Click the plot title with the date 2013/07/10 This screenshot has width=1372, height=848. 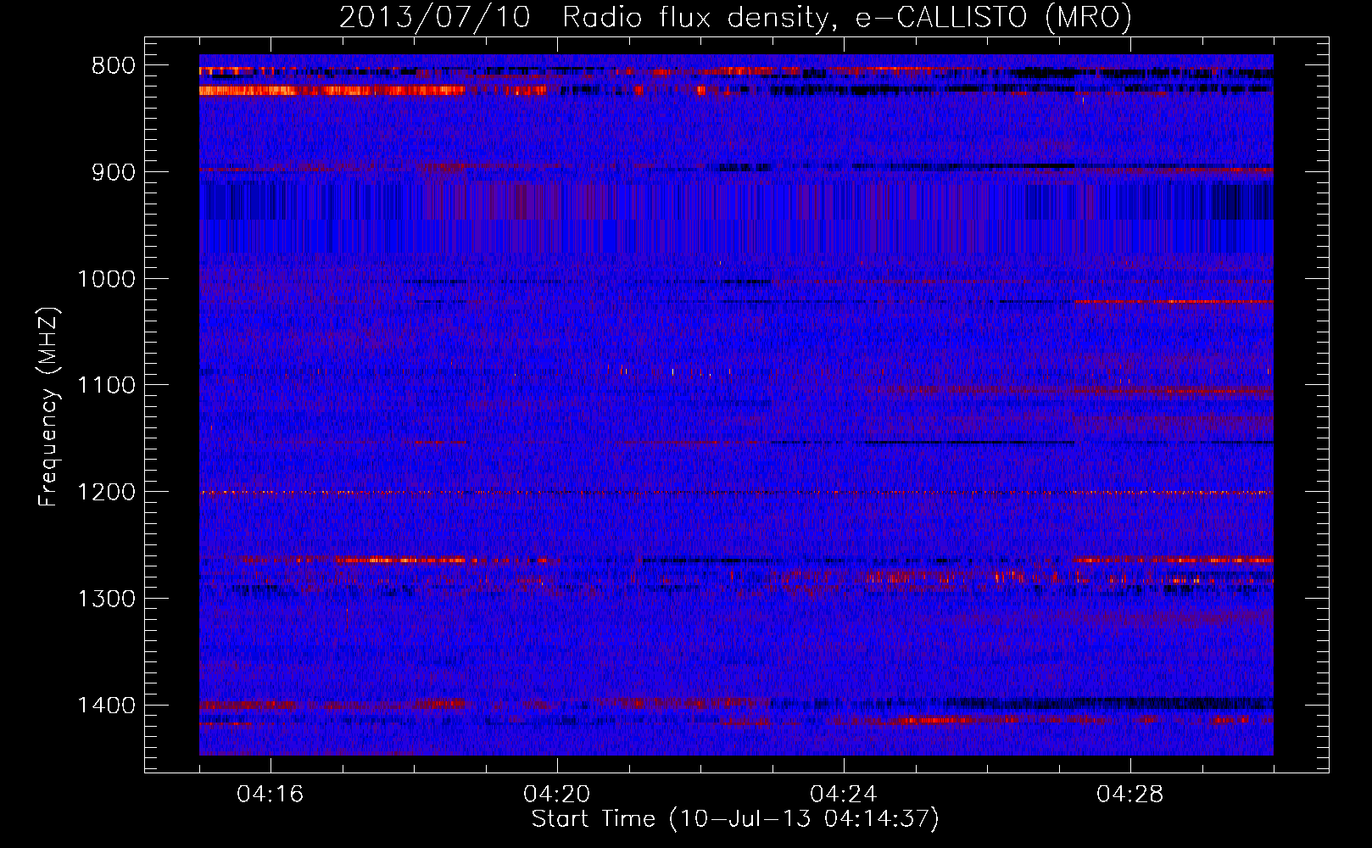click(735, 17)
